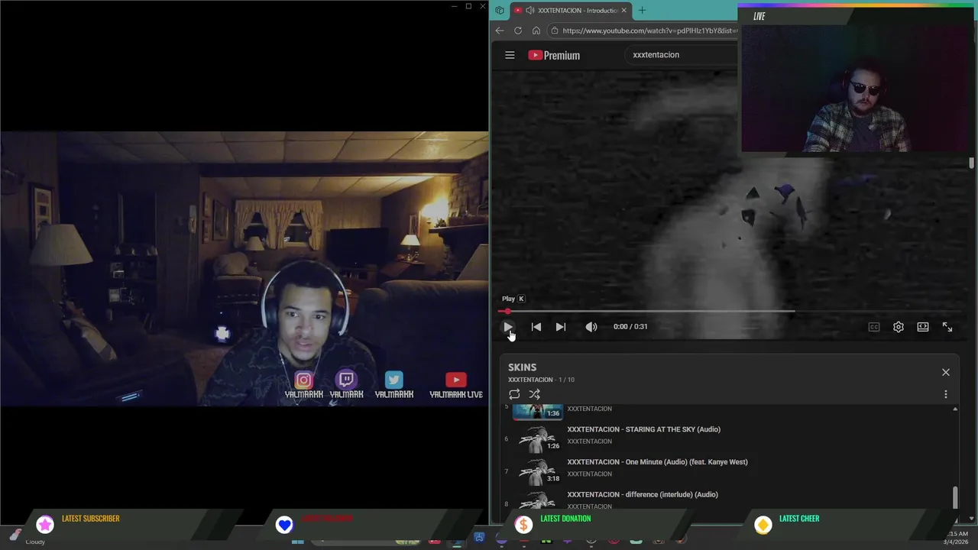This screenshot has height=550, width=978.
Task: Open browser workspaces icon
Action: tap(499, 10)
